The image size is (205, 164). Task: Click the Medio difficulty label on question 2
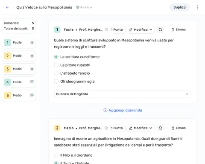69,128
